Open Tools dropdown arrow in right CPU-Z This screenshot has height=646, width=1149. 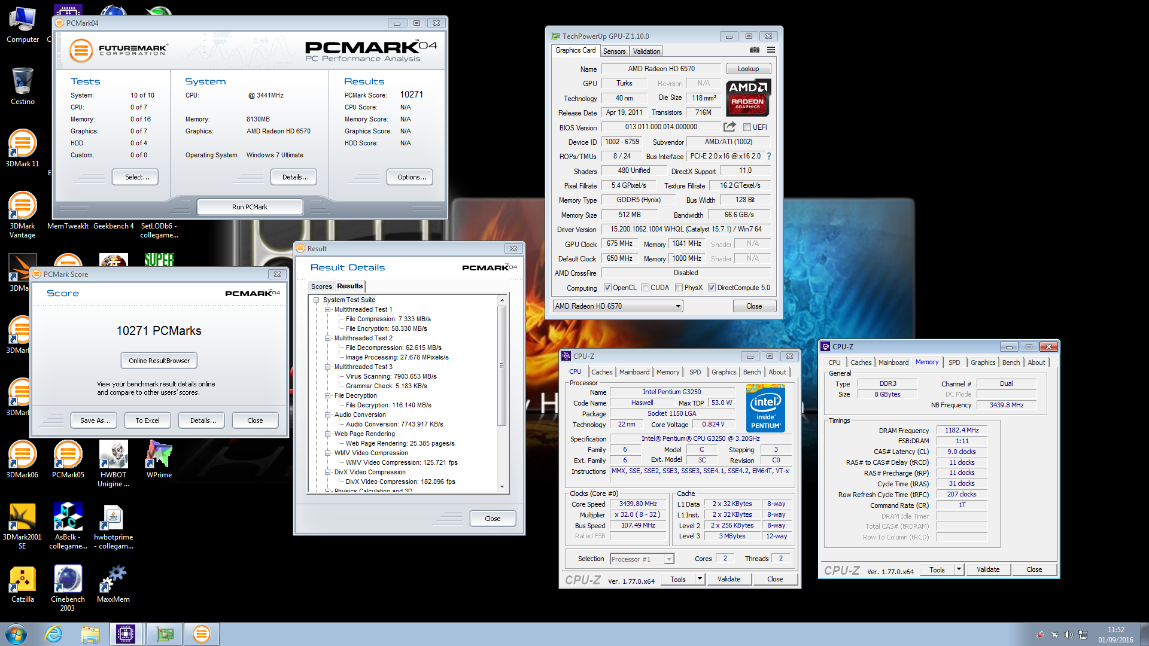[959, 569]
